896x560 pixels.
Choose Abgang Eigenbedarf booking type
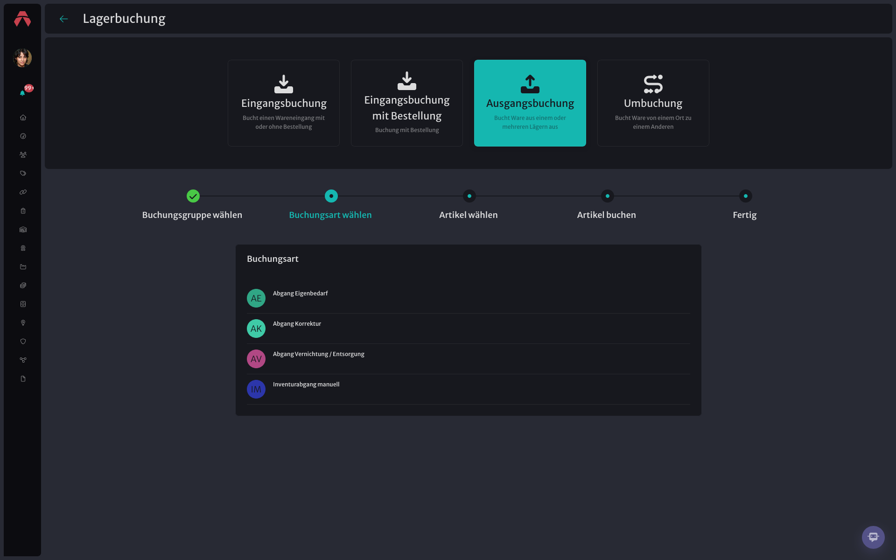468,298
